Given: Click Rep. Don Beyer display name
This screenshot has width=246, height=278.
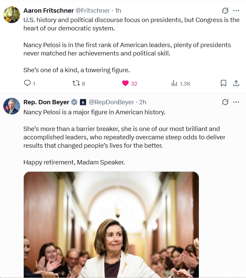Looking at the screenshot, I should [46, 102].
